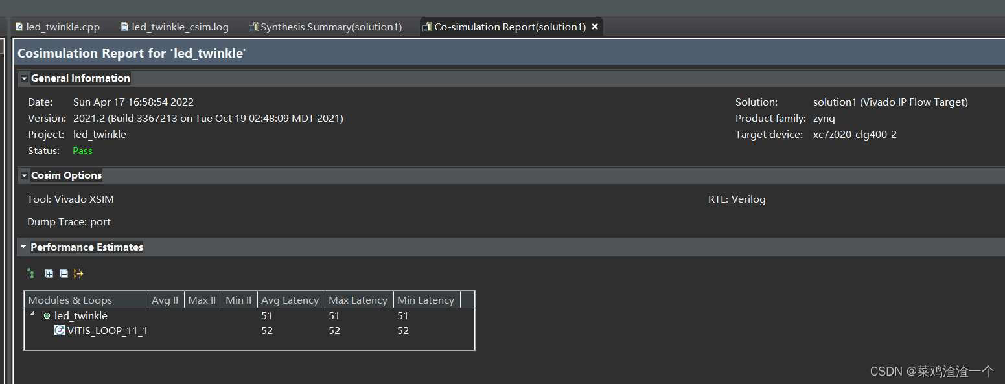1005x384 pixels.
Task: Click the Co-simulation Report tab icon
Action: point(427,27)
